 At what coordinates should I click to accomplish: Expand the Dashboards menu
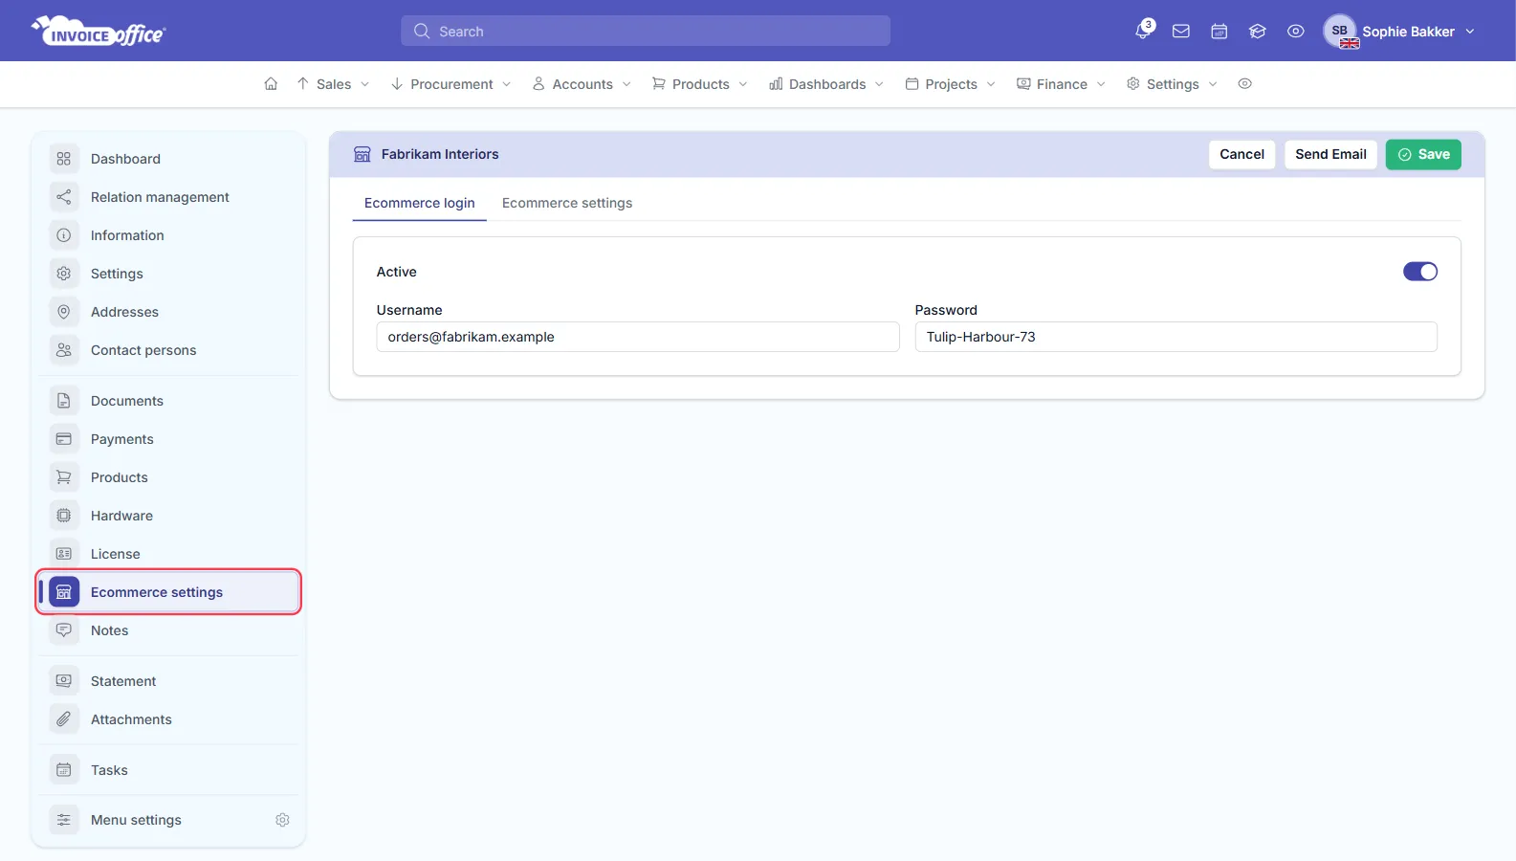click(x=826, y=84)
